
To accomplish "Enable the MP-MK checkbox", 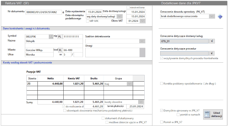I will [88, 21].
